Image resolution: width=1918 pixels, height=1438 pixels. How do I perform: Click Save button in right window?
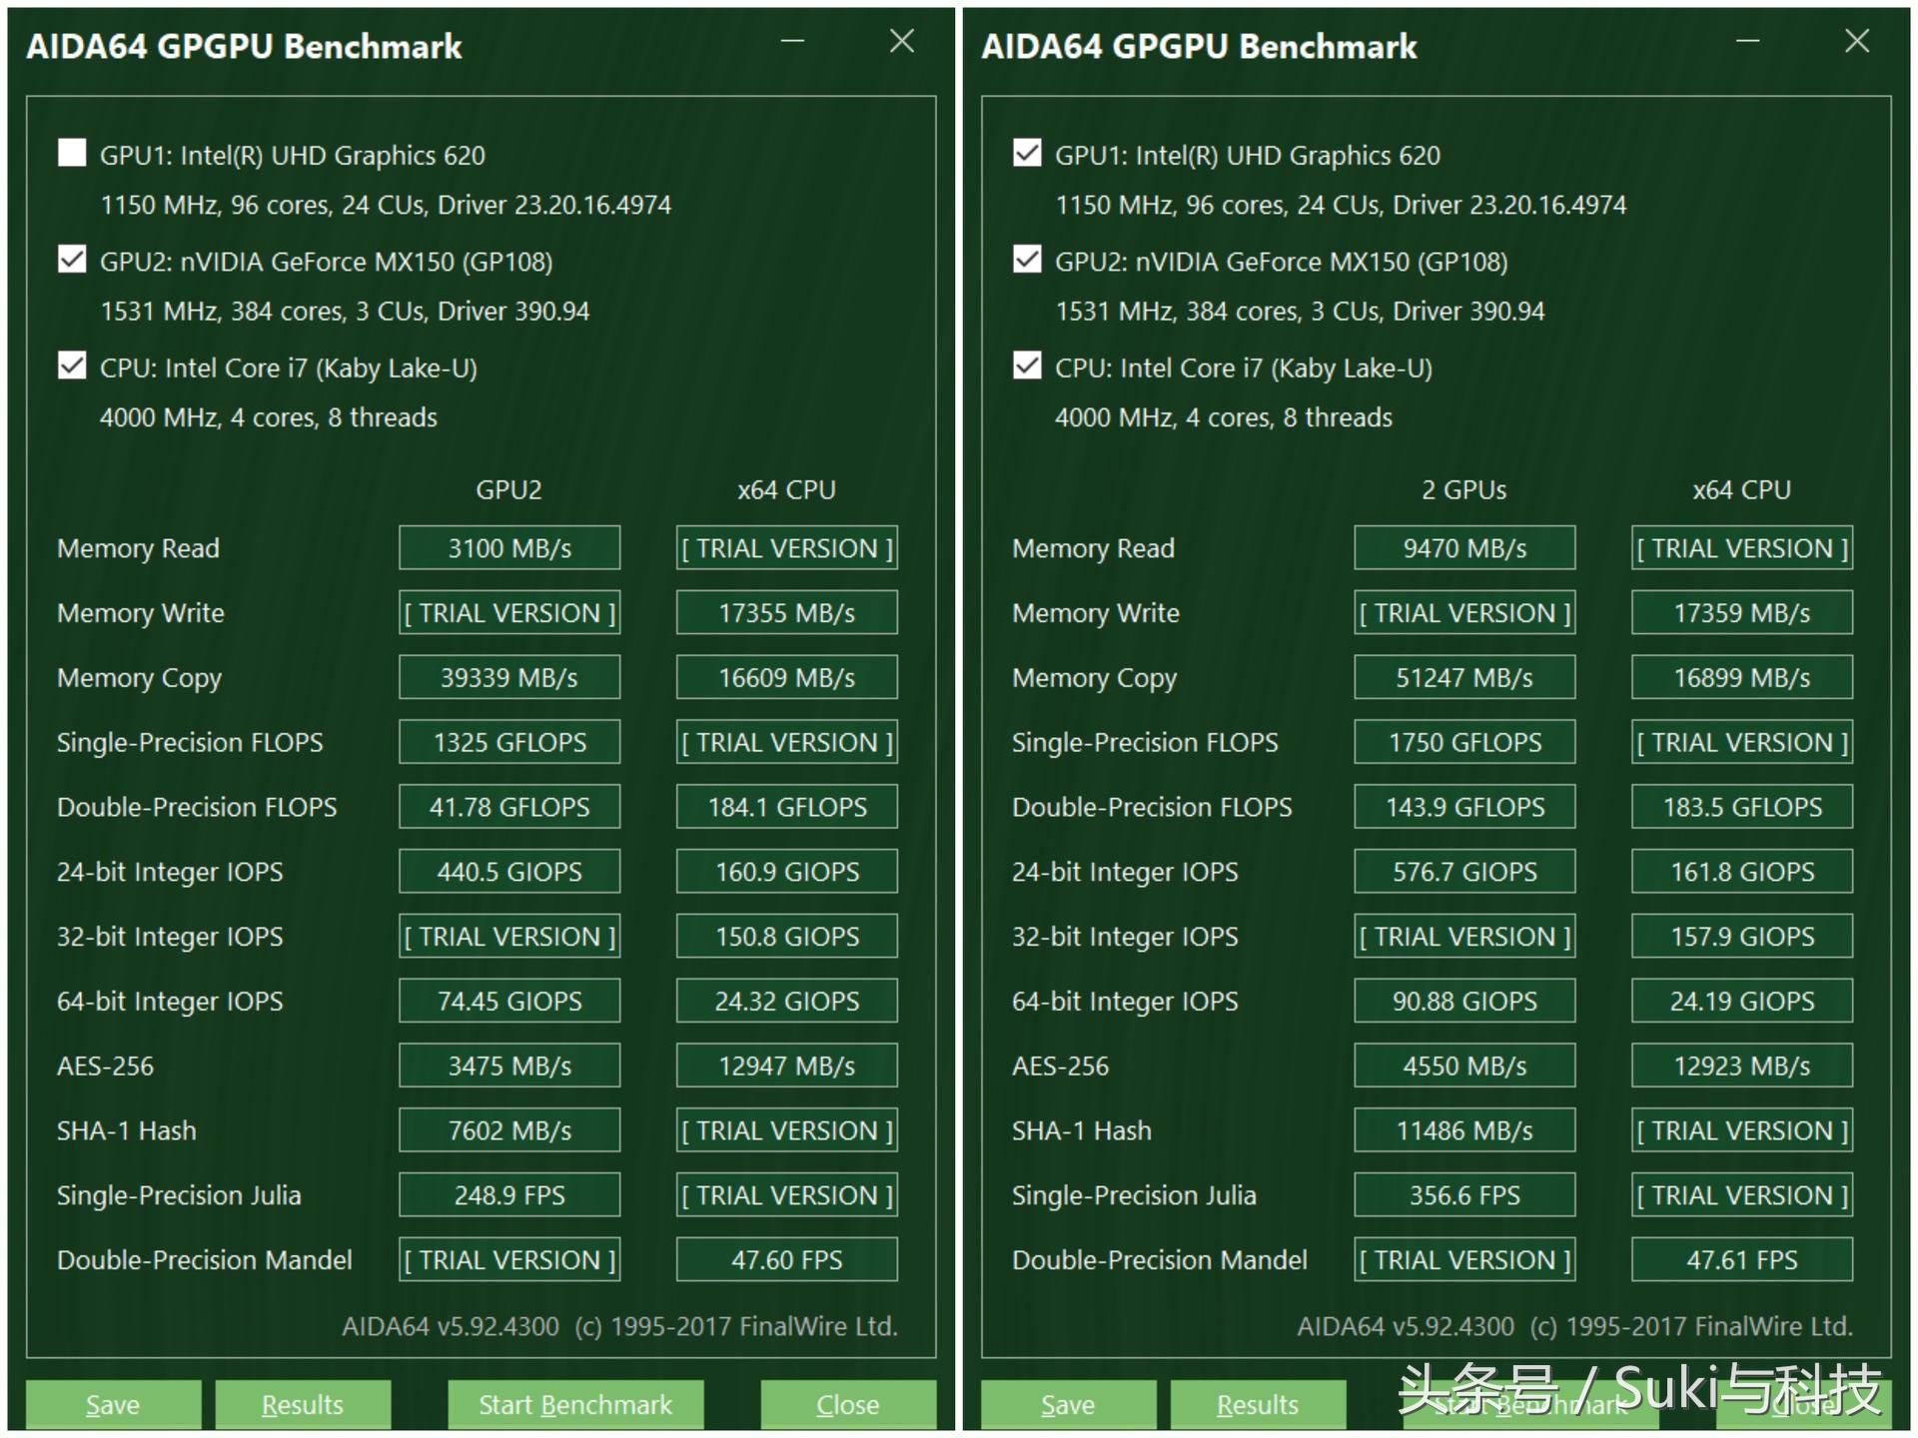click(1068, 1404)
